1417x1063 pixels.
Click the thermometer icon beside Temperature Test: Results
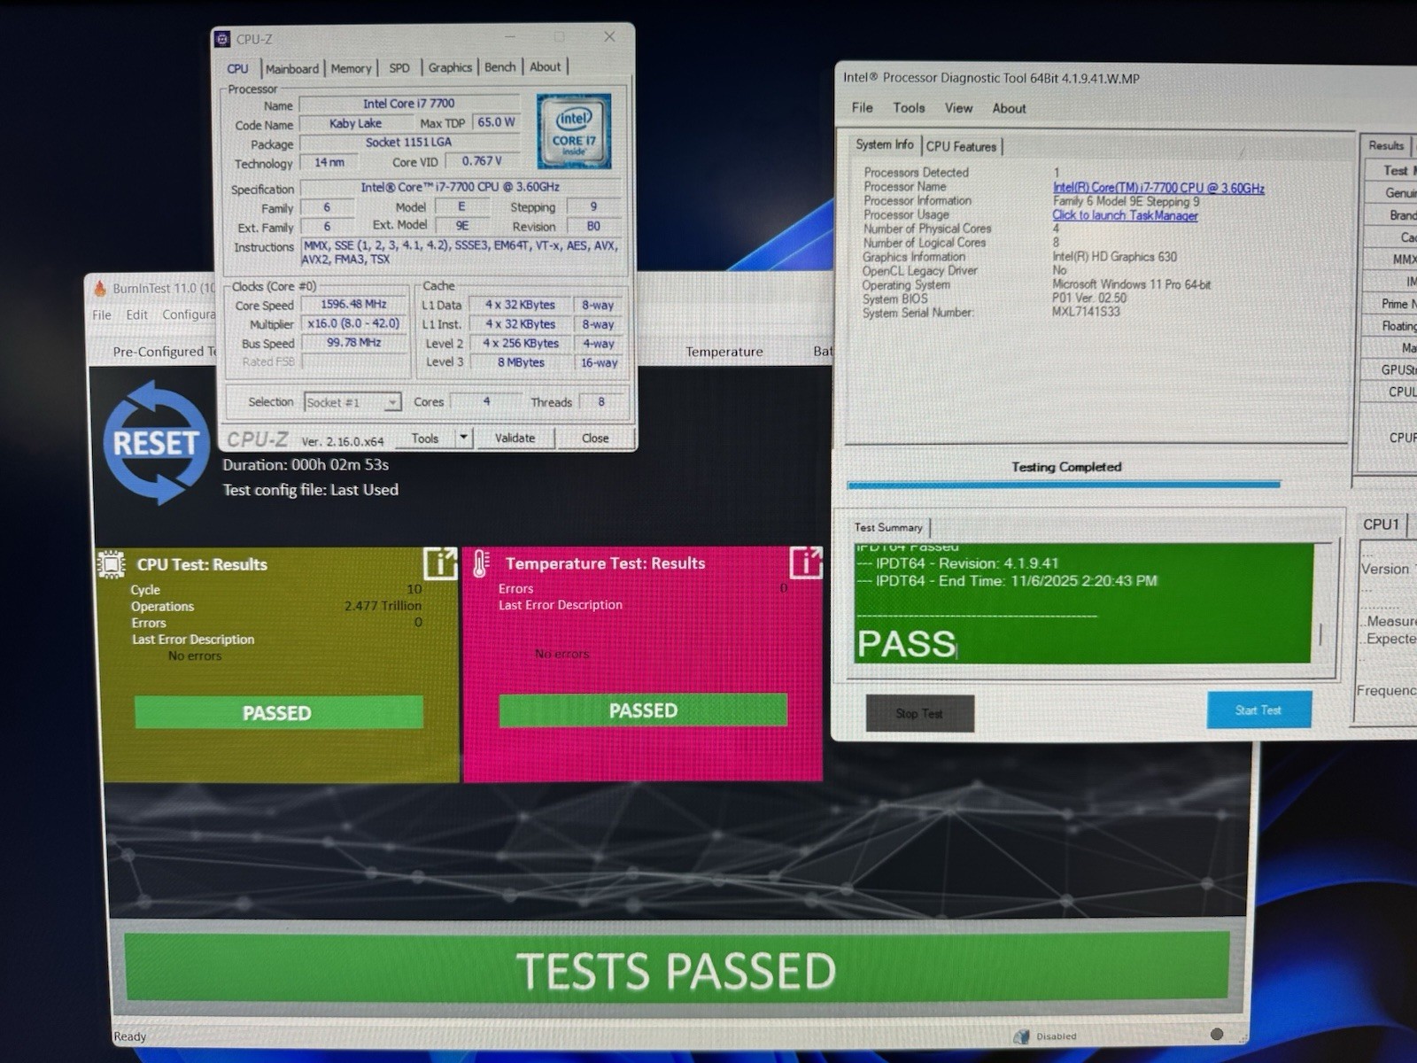pyautogui.click(x=481, y=563)
